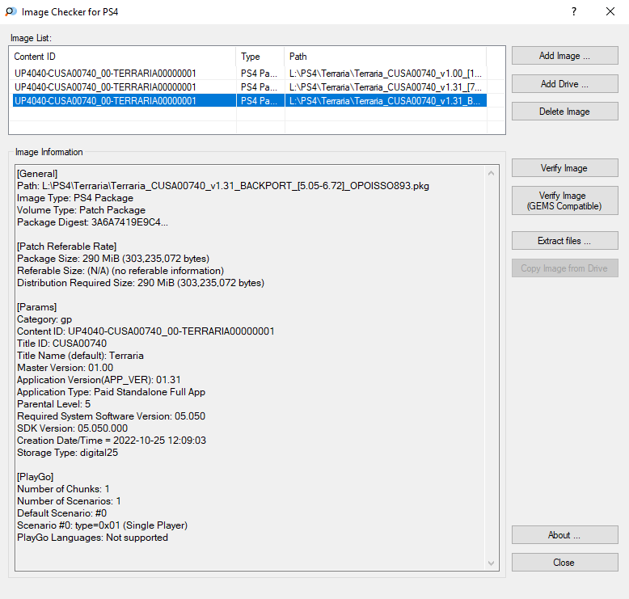Sort the list by Content ID column header

tap(123, 57)
